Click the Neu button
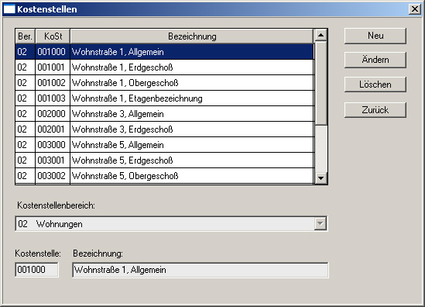 pos(375,36)
